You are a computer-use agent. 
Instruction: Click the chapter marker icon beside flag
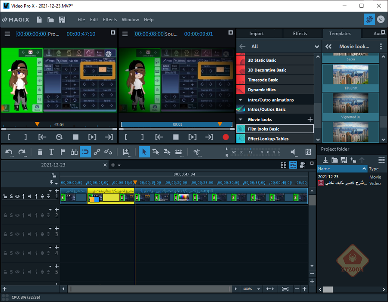(74, 152)
